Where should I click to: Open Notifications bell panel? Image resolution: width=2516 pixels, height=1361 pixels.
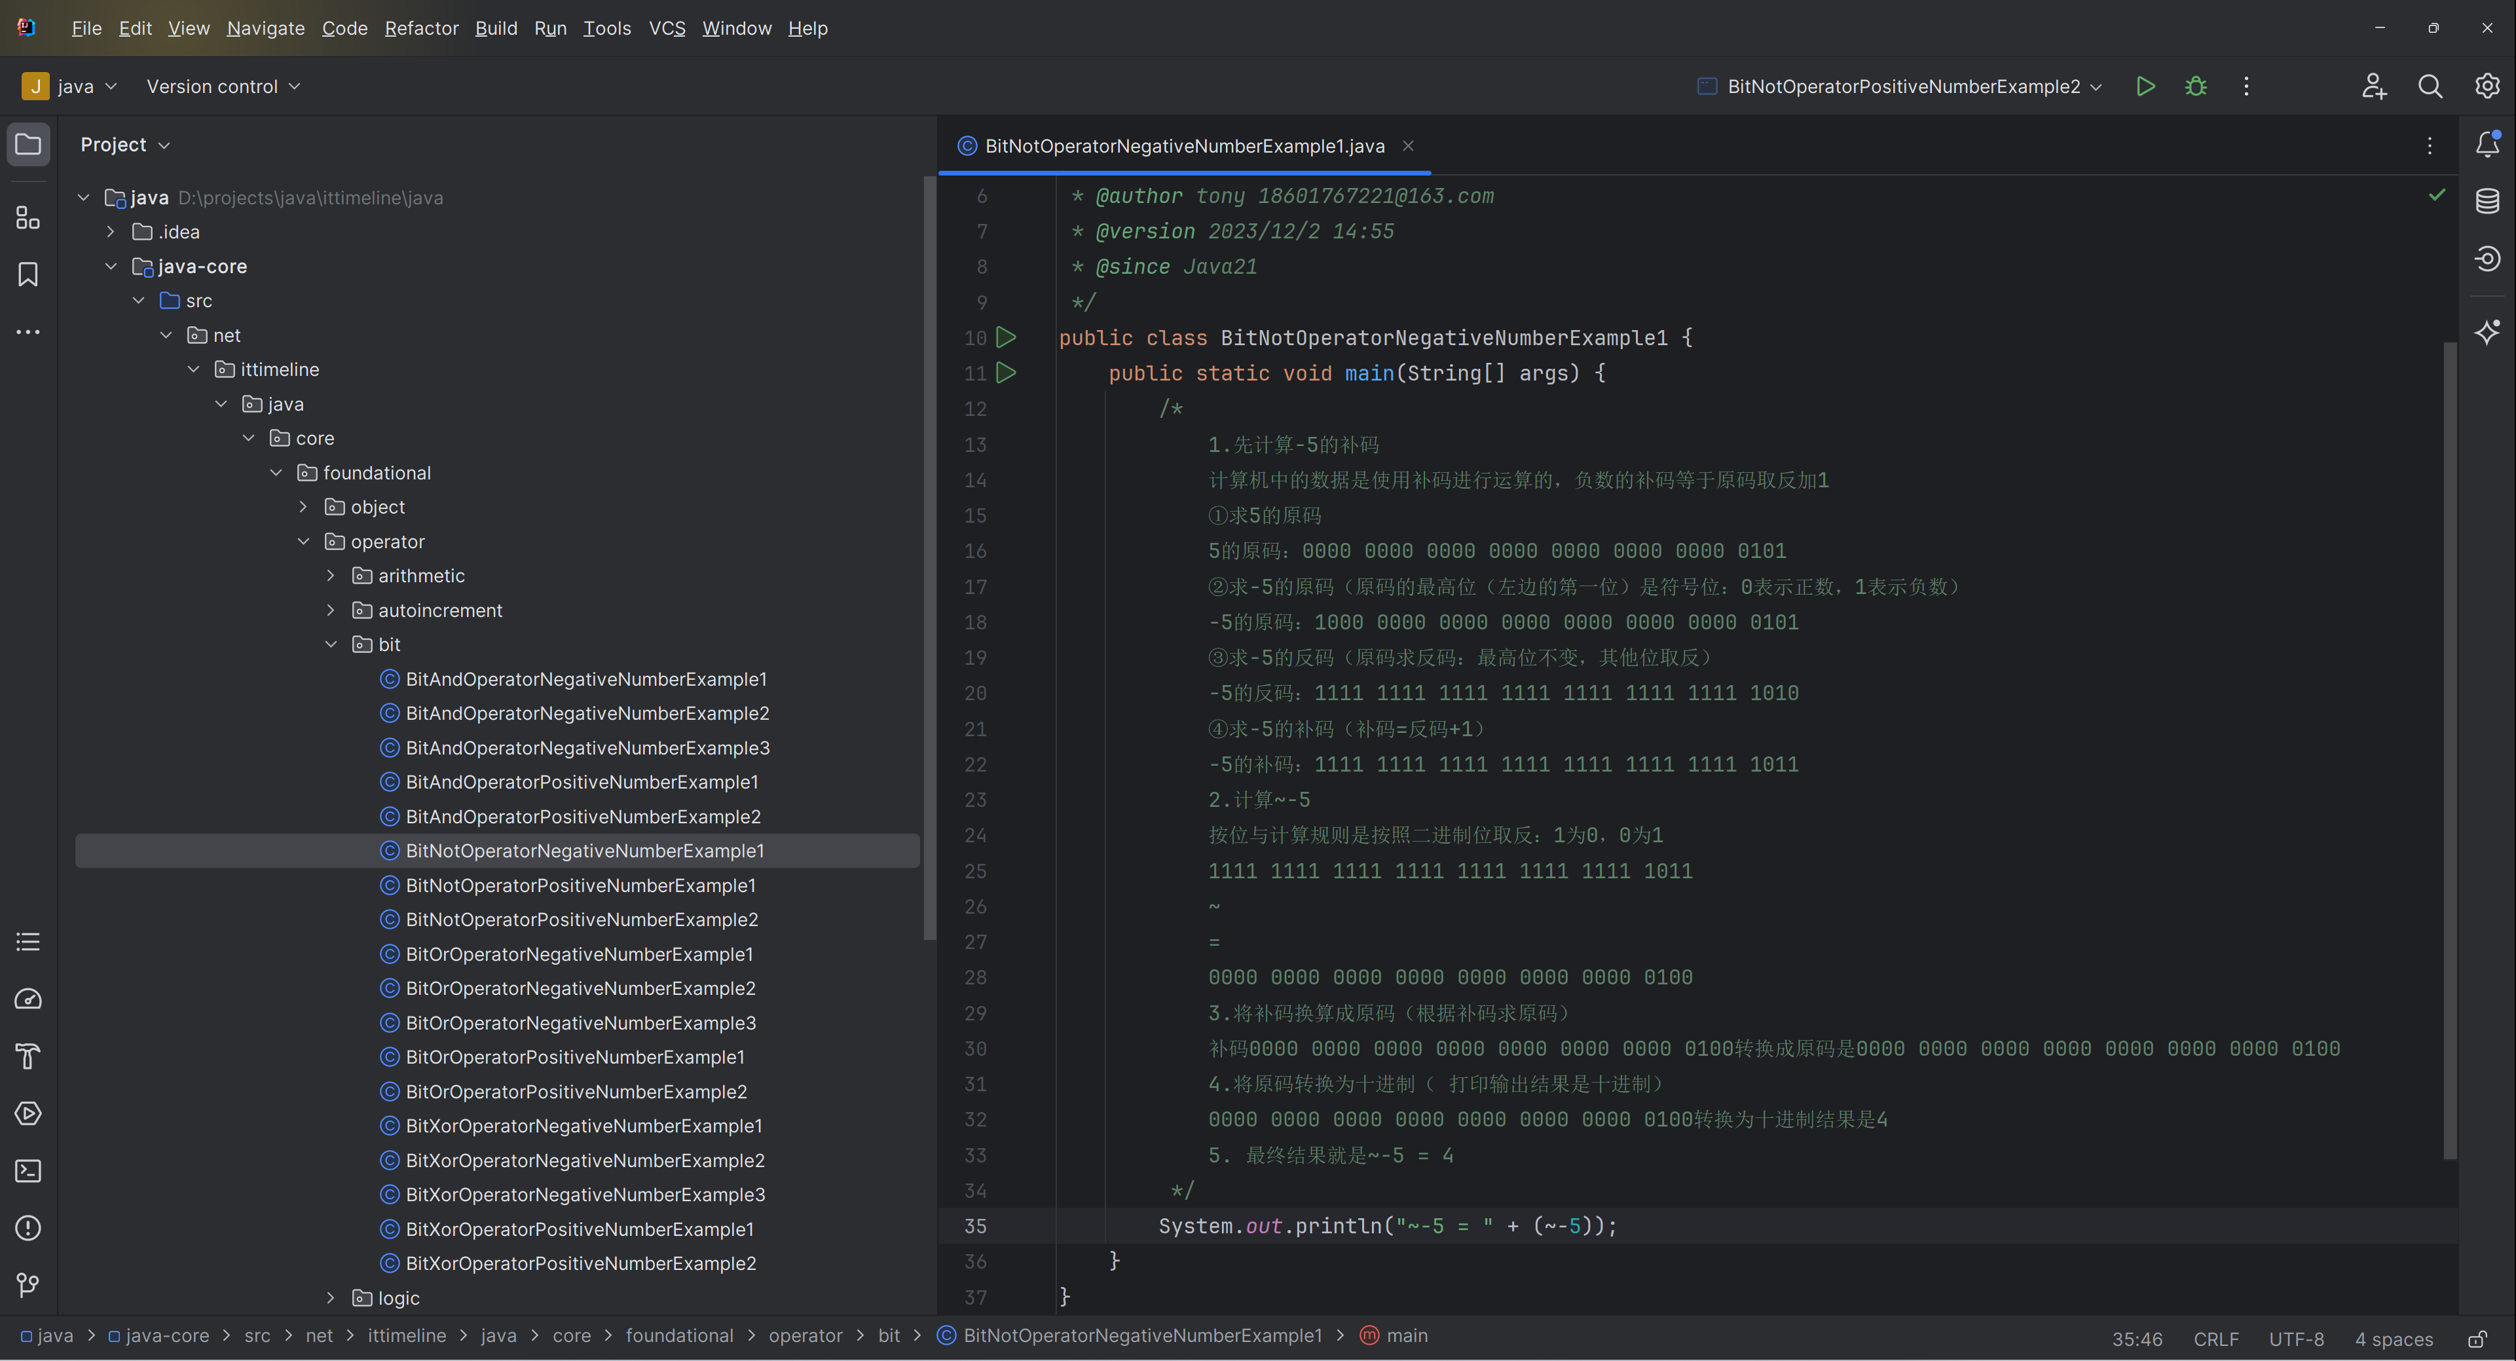[2487, 145]
